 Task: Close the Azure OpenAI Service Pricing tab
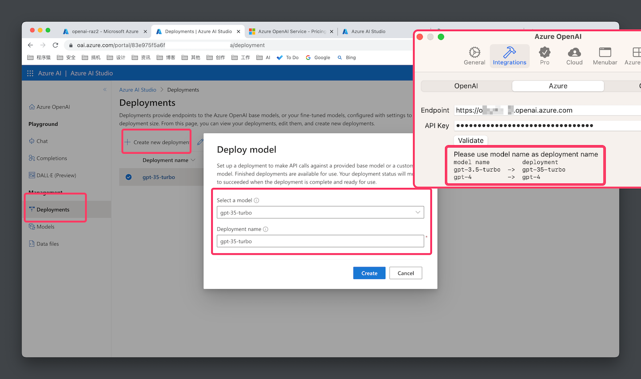click(332, 32)
